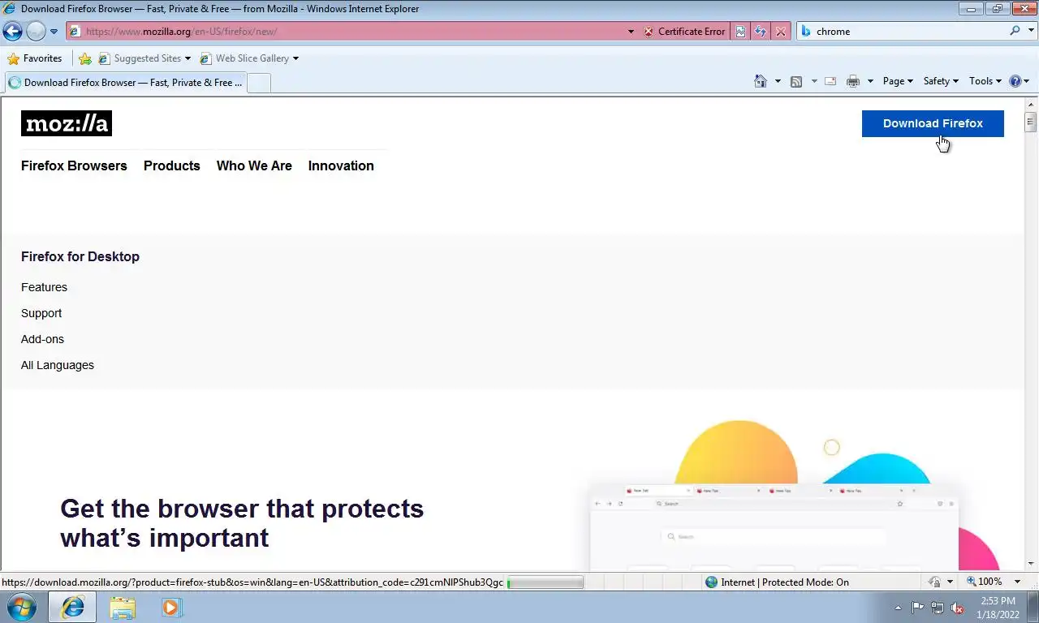The width and height of the screenshot is (1039, 623).
Task: Open the Tools menu
Action: [986, 81]
